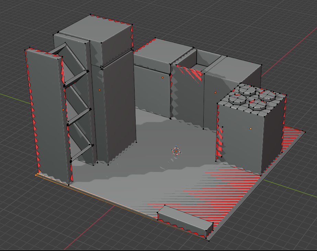Viewport: 317px width, 251px height.
Task: Select the orange-highlighted left corner of the floor
Action: point(37,175)
